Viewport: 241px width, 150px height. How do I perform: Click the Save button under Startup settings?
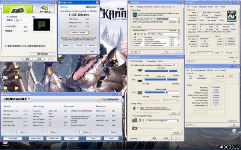click(x=174, y=113)
